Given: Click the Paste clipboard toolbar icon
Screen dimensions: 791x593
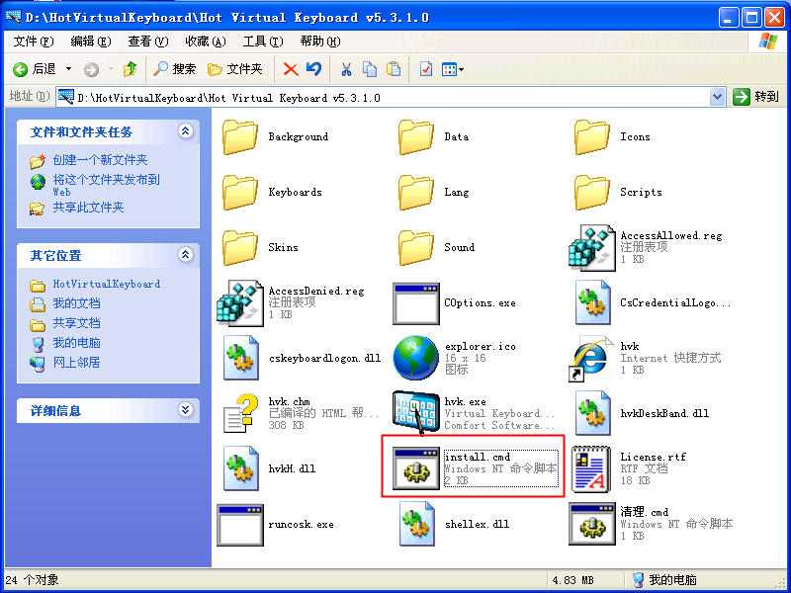Looking at the screenshot, I should tap(394, 69).
